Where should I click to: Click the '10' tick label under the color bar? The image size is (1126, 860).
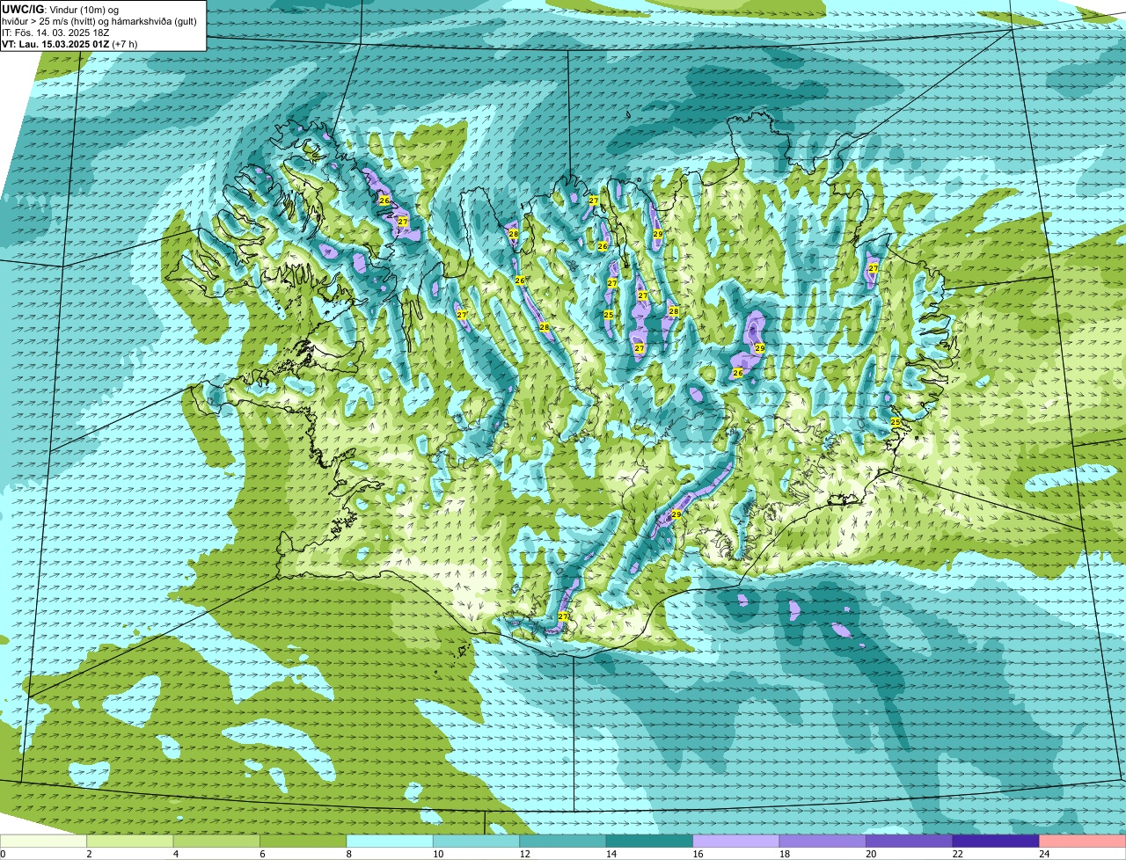pos(438,854)
